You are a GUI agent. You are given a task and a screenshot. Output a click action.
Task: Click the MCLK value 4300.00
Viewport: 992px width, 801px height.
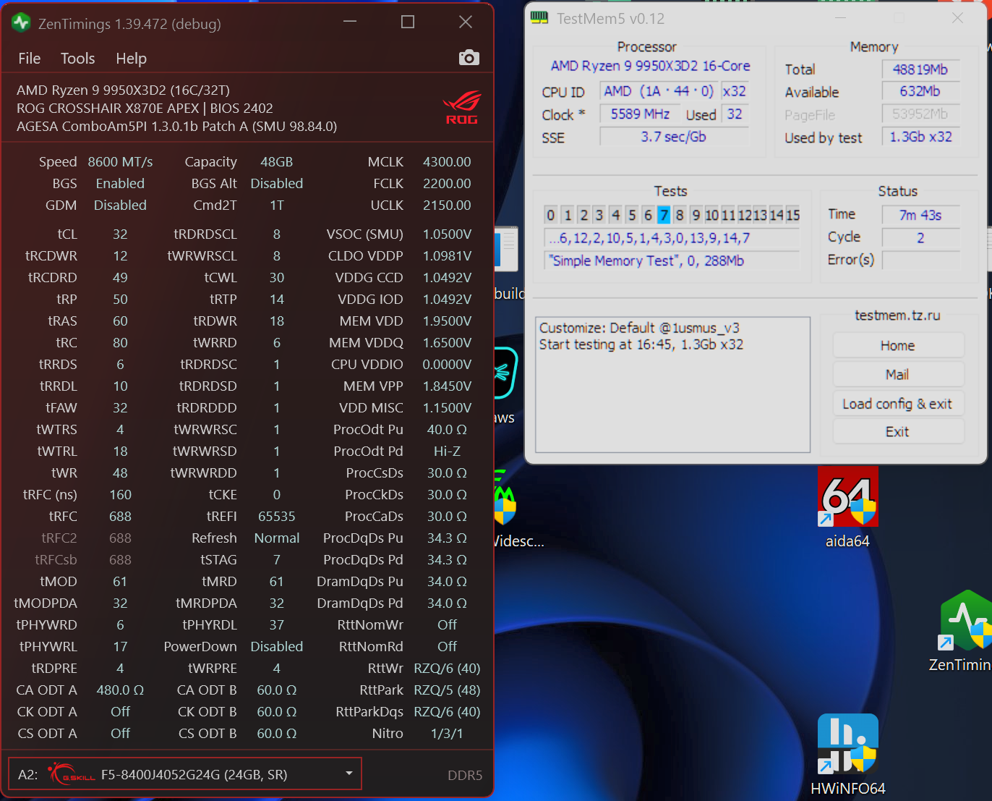point(447,162)
